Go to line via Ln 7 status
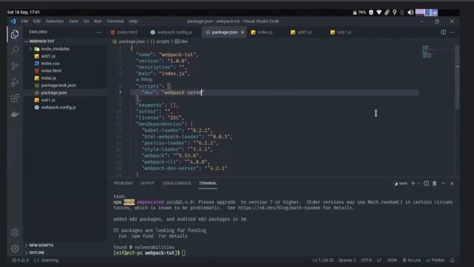The height and width of the screenshot is (267, 474). (323, 260)
